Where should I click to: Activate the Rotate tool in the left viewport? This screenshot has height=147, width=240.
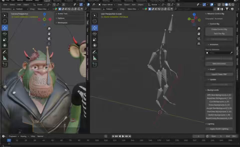5,34
